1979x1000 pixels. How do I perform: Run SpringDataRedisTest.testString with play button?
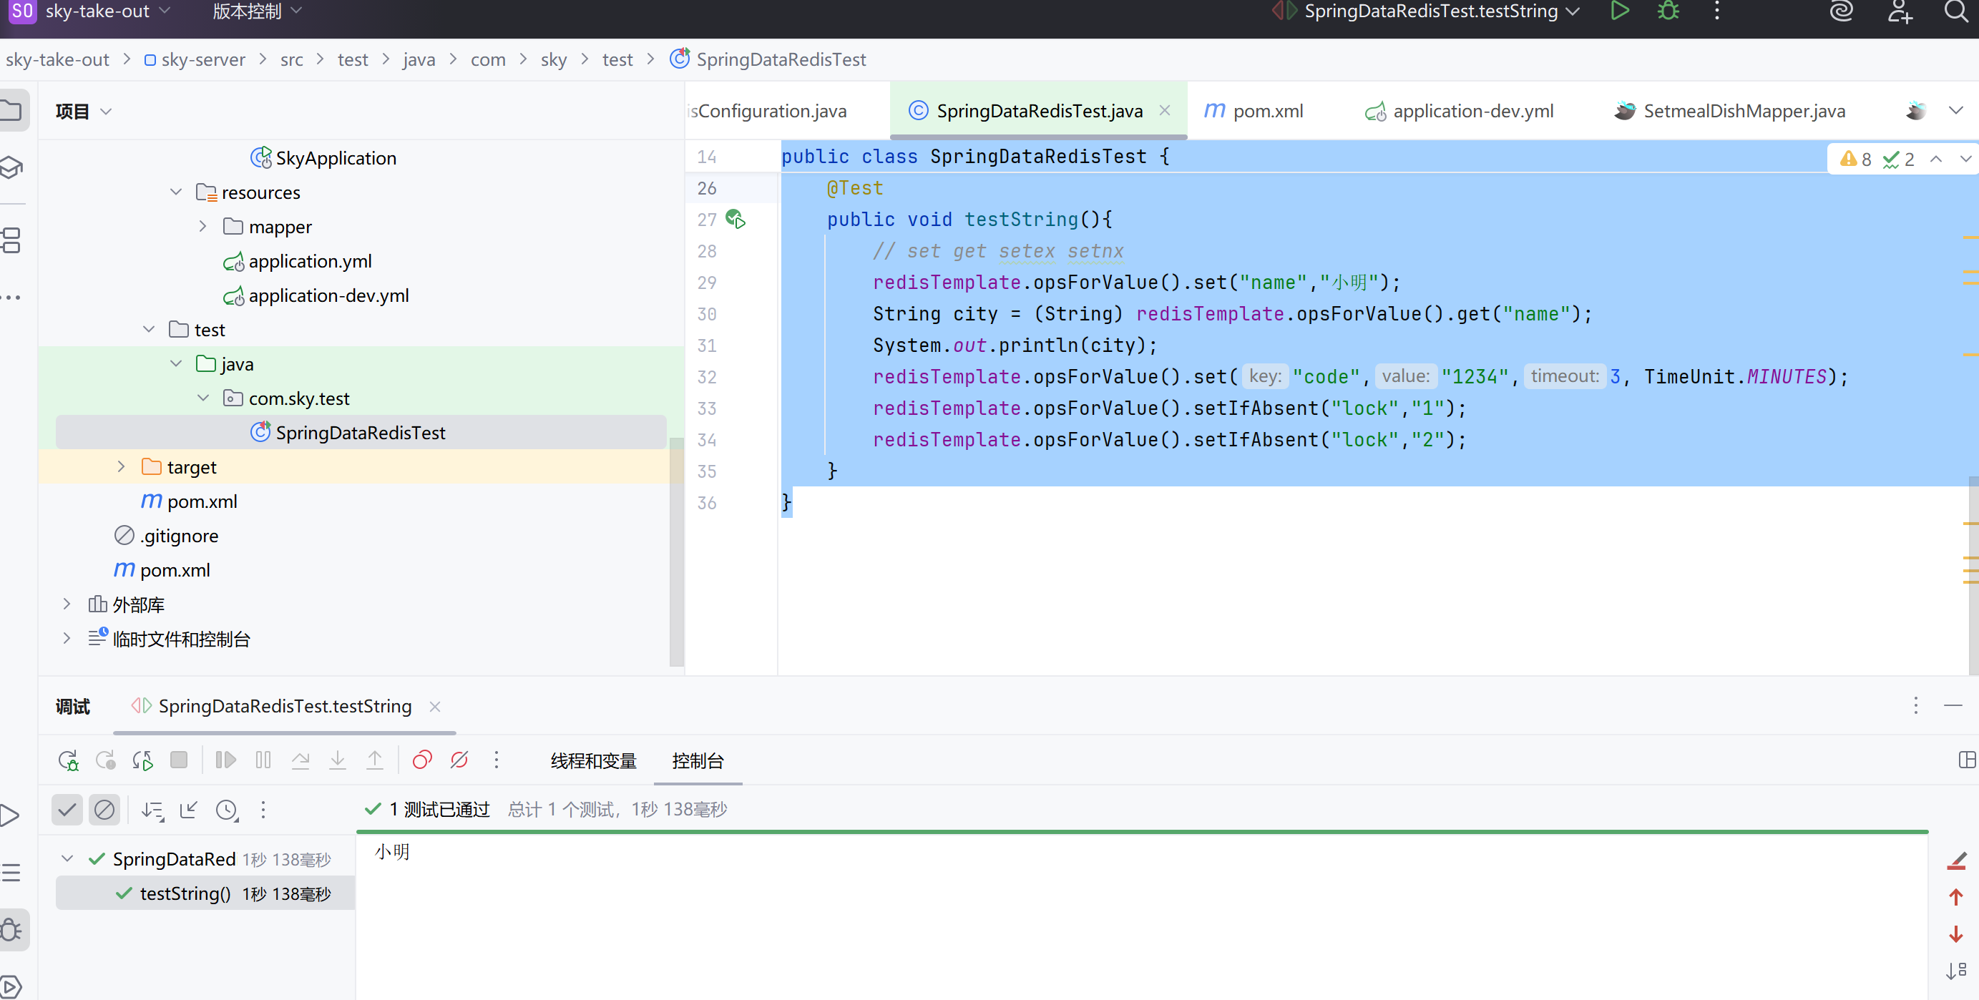pyautogui.click(x=1619, y=11)
